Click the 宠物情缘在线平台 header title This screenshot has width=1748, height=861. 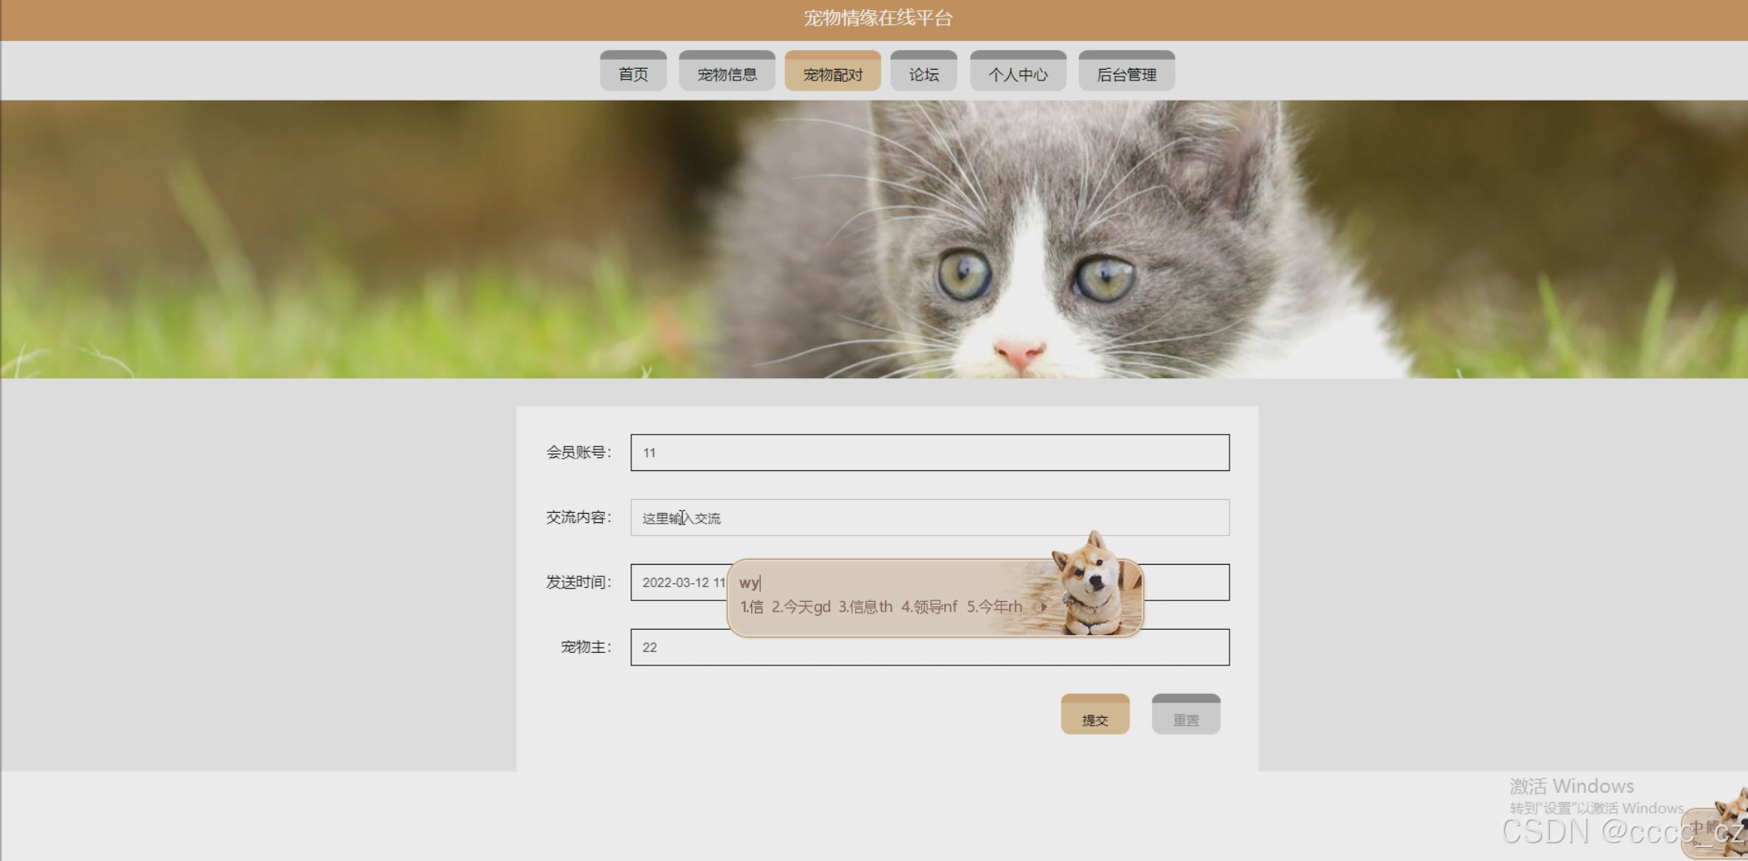877,19
